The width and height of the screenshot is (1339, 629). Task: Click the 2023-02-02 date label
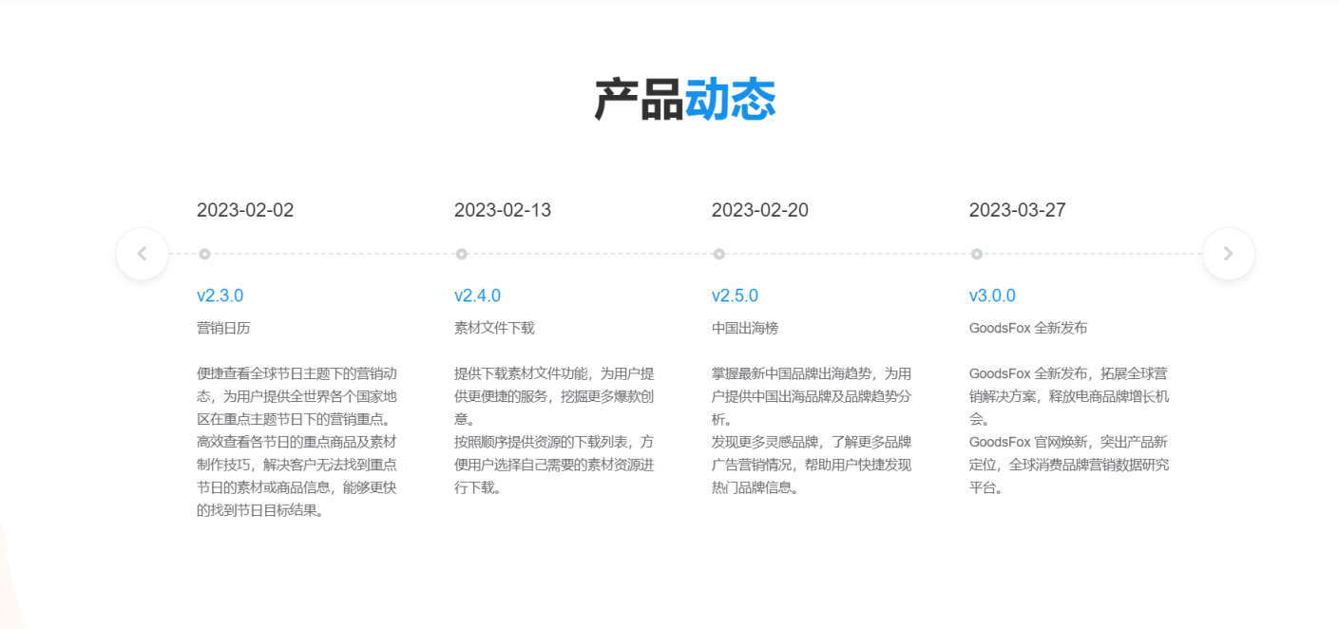pos(245,210)
